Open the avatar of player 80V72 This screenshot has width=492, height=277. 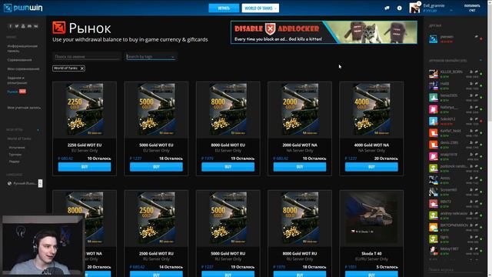pyautogui.click(x=434, y=203)
